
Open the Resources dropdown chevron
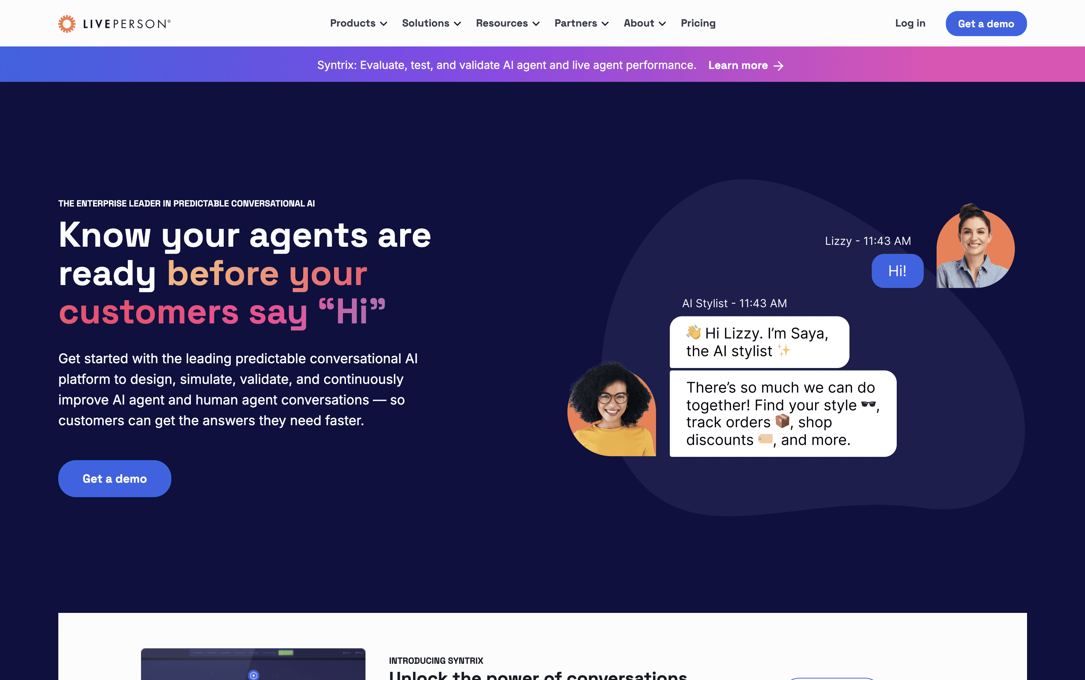coord(536,24)
